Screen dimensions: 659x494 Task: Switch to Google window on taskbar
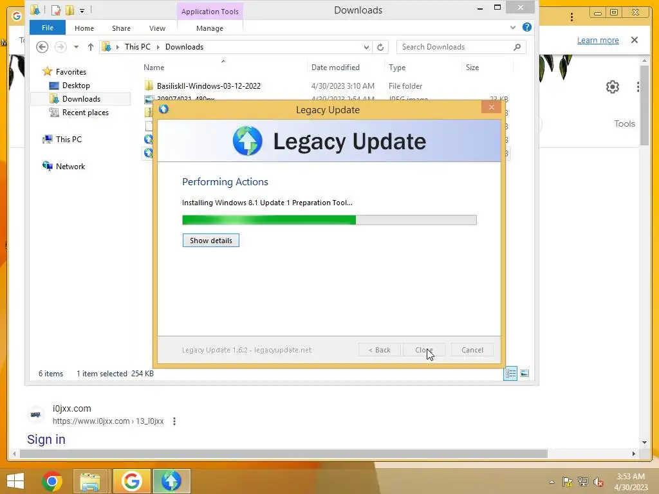coord(131,481)
